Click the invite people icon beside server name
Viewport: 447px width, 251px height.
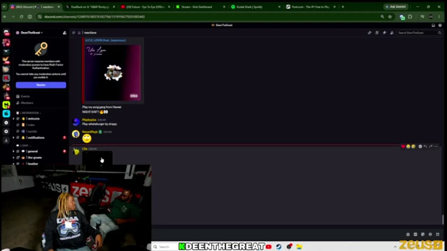pyautogui.click(x=65, y=33)
